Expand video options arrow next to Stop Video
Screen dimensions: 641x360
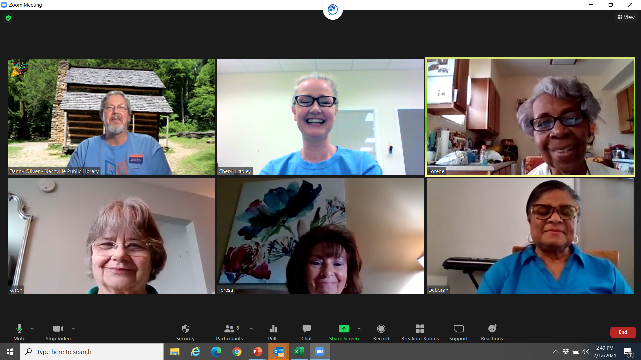(73, 329)
